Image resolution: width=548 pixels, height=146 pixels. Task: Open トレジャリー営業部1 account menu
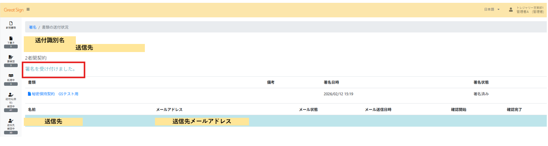(x=530, y=10)
